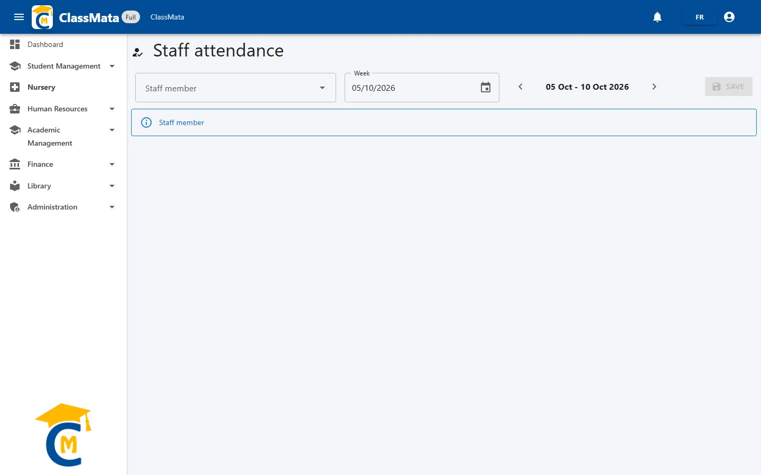Click the Dashboard grid icon

tap(15, 44)
